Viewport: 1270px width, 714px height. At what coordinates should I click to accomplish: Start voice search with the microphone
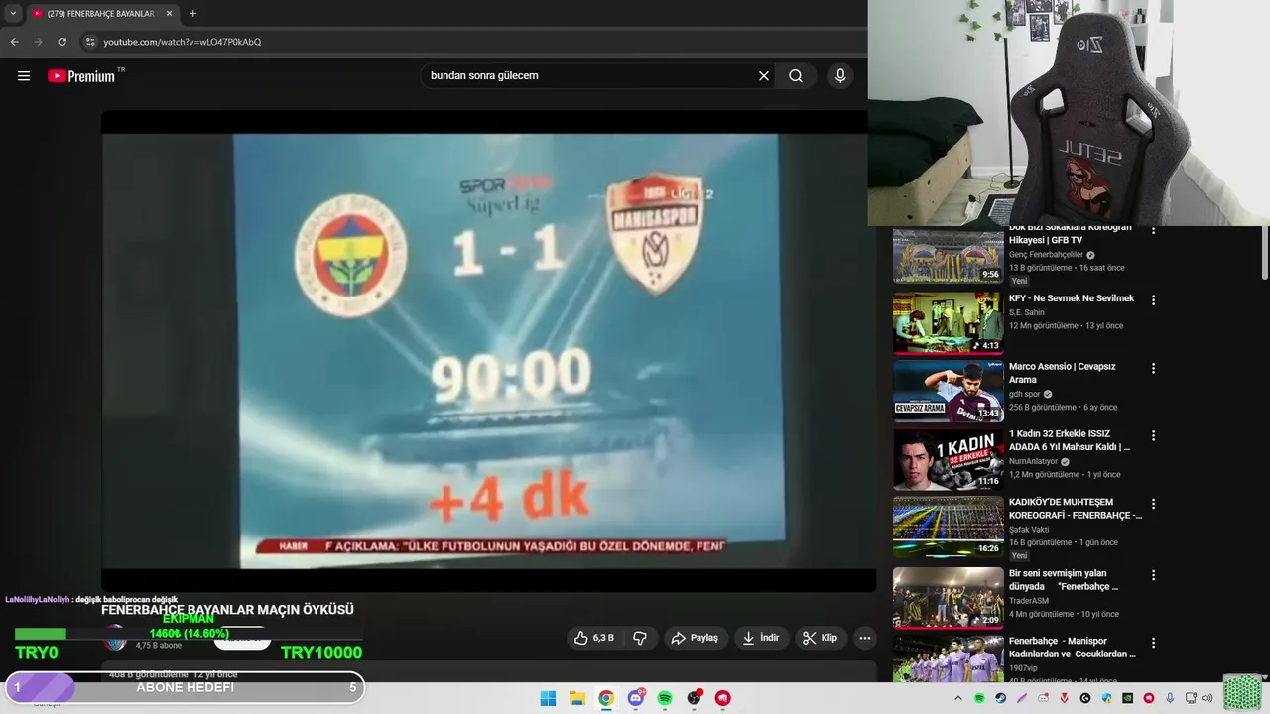click(x=840, y=76)
